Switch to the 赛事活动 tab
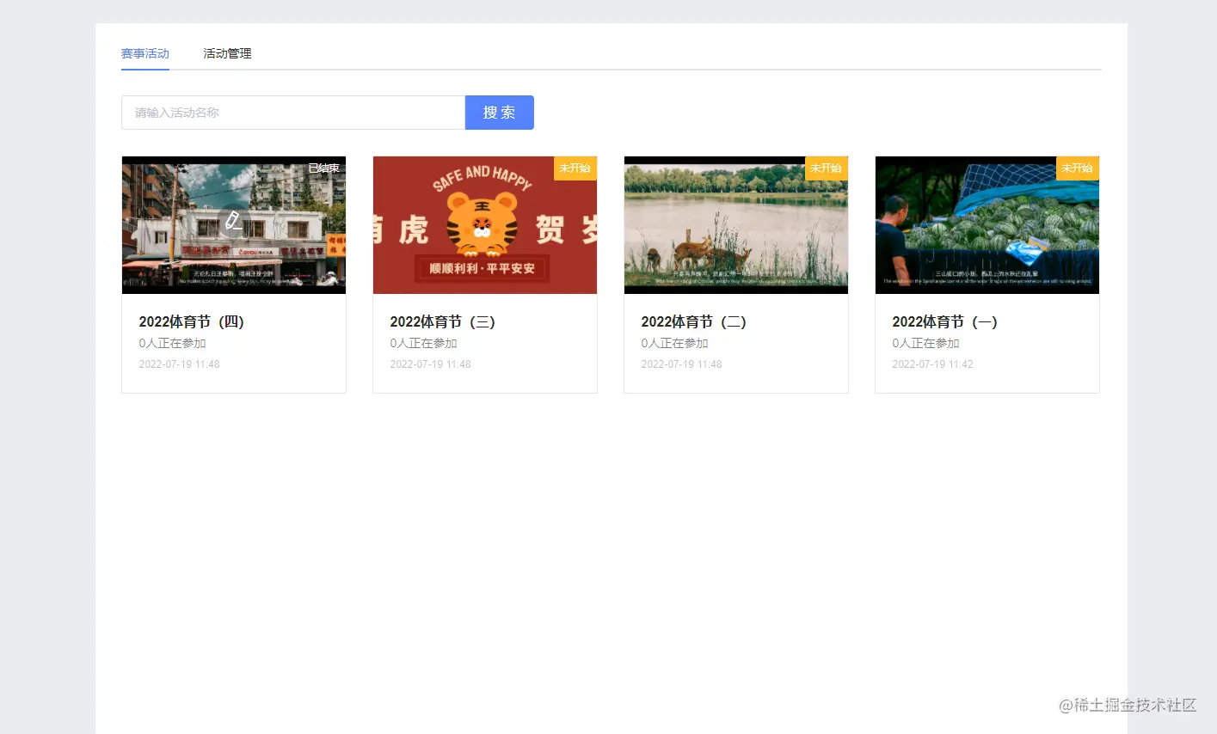This screenshot has width=1217, height=734. tap(145, 53)
